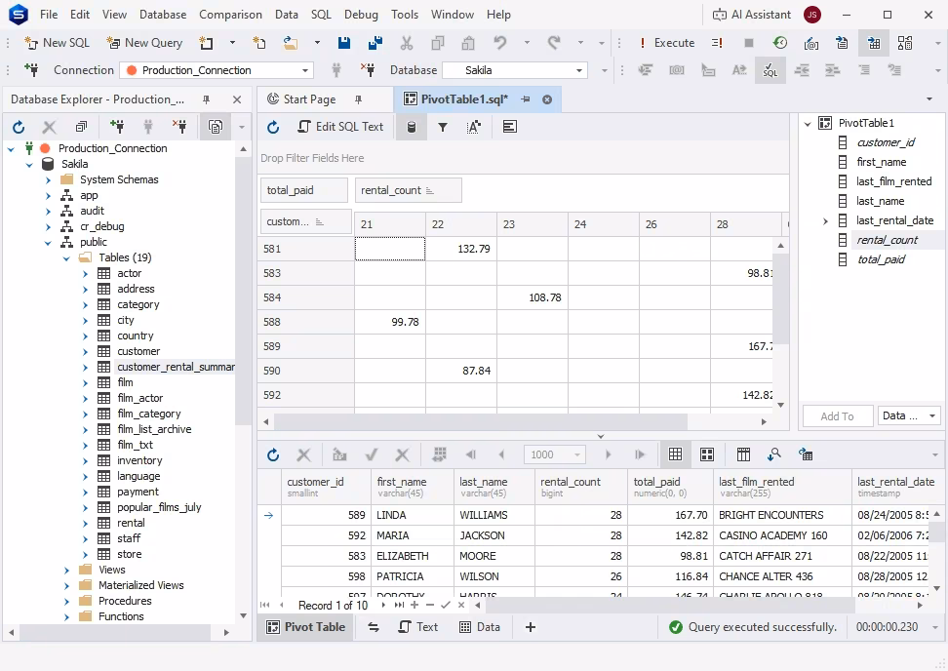Click the Redo arrow icon

coord(554,43)
